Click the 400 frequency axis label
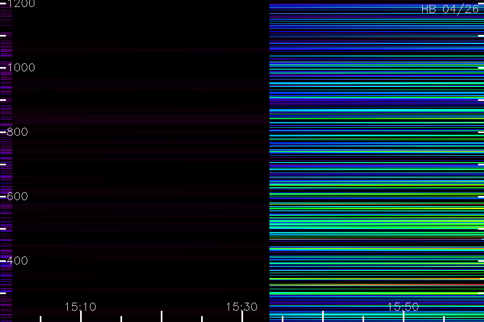484x322 pixels. tap(17, 261)
